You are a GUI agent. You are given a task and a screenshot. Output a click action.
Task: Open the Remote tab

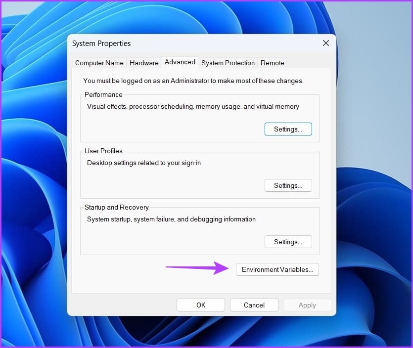(x=273, y=63)
